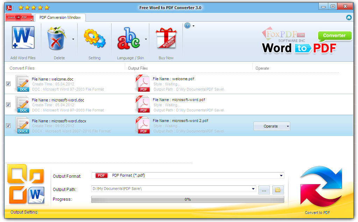Expand the Language / Skin dropdown arrow

coord(146,39)
